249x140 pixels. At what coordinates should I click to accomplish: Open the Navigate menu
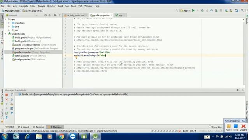(24, 6)
